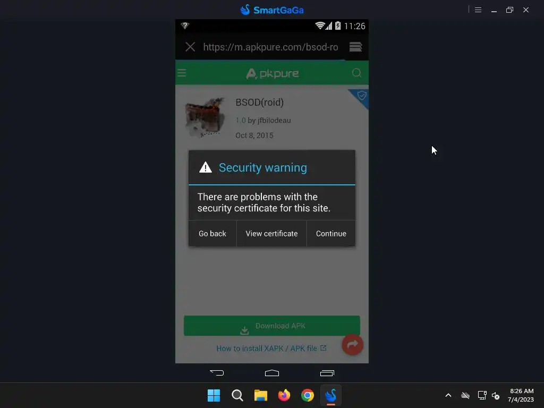The height and width of the screenshot is (408, 544).
Task: Tap the Android back navigation button
Action: (217, 373)
